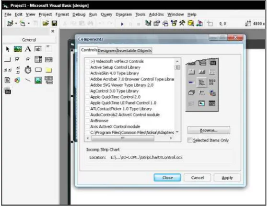Click the Open Project folder icon
Image resolution: width=269 pixels, height=208 pixels.
click(46, 23)
